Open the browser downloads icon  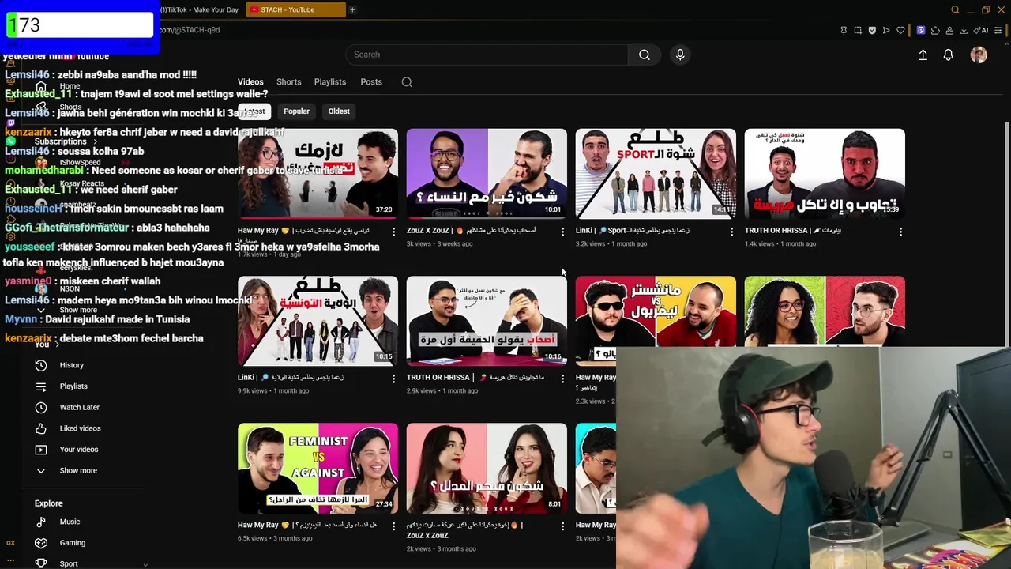tap(964, 30)
